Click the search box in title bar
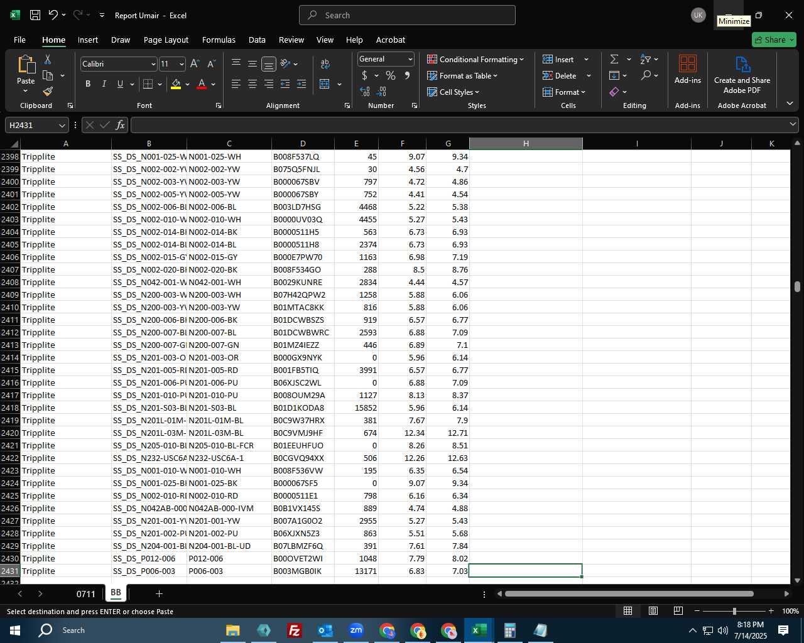This screenshot has width=804, height=643. click(407, 15)
